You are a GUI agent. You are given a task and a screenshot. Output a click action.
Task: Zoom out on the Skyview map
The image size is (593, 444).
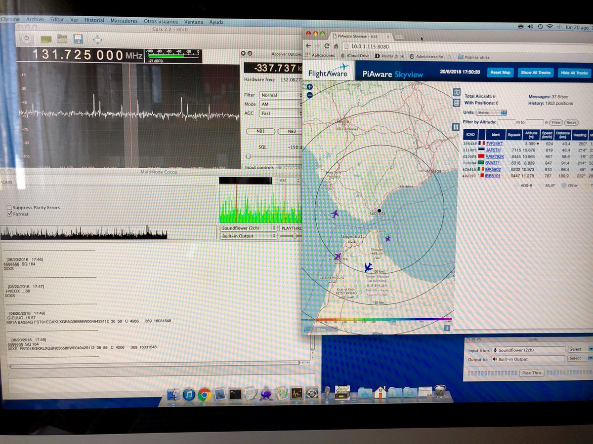point(309,95)
